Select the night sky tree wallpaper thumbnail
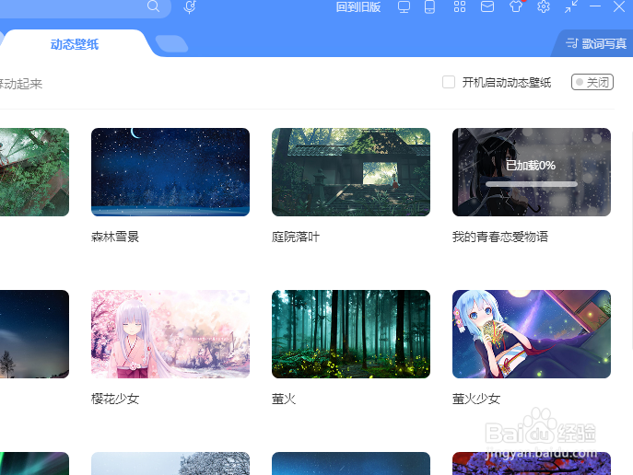The height and width of the screenshot is (475, 633). [34, 334]
